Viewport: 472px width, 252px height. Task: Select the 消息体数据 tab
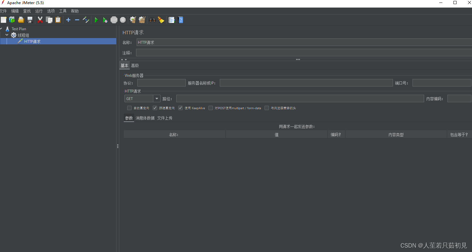click(x=145, y=118)
